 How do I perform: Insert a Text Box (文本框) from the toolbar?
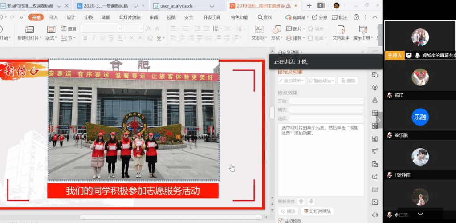pos(259,29)
